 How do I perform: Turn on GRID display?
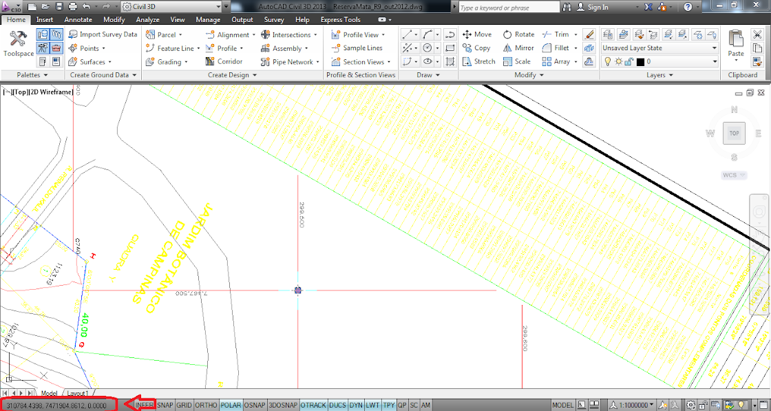(183, 405)
